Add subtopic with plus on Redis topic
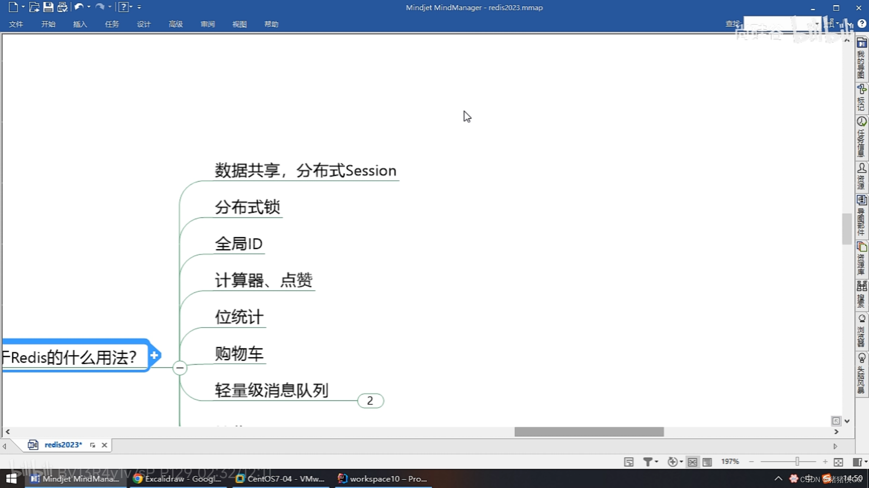This screenshot has height=488, width=869. (x=154, y=355)
